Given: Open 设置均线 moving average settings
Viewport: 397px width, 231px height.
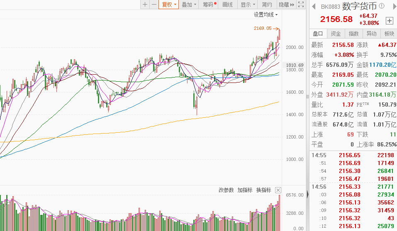Looking at the screenshot, I should 265,15.
